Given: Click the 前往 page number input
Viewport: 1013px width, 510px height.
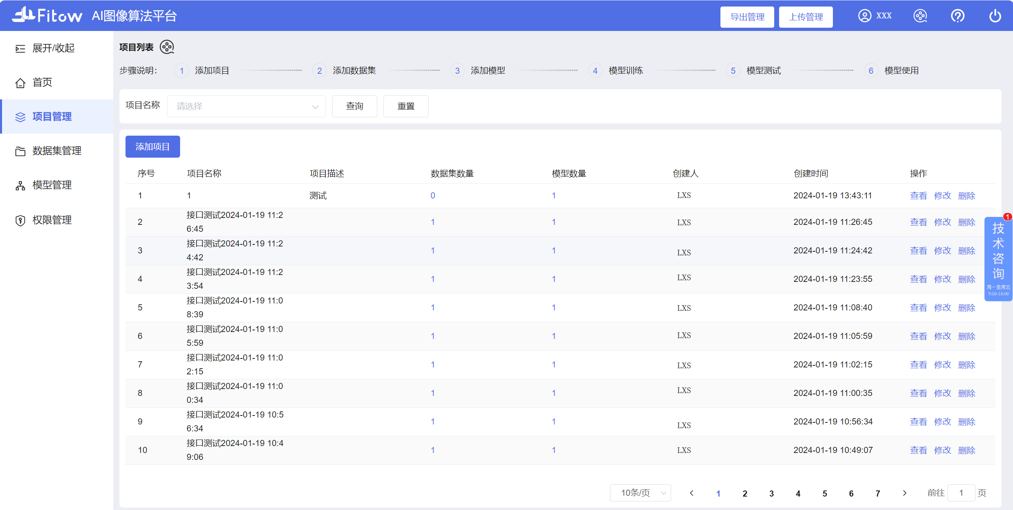Looking at the screenshot, I should click(x=961, y=493).
